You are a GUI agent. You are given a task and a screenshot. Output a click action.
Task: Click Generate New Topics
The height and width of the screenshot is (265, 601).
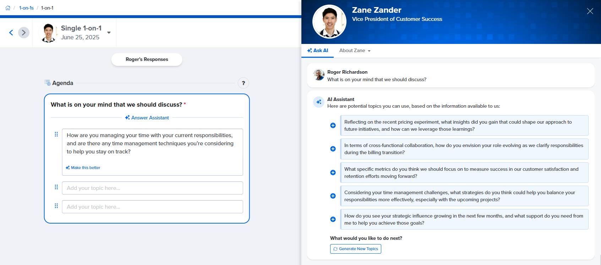point(356,249)
